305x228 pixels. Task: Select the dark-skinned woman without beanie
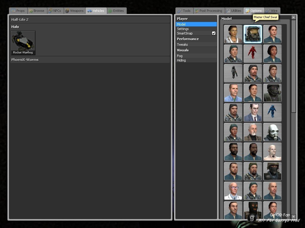pyautogui.click(x=272, y=53)
